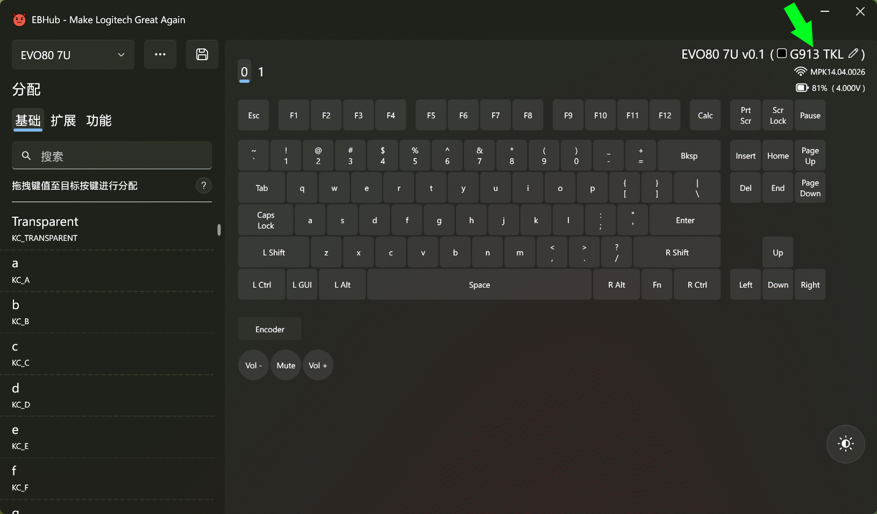Toggle the checkbox before G913 TKL
This screenshot has height=514, width=877.
pyautogui.click(x=782, y=54)
